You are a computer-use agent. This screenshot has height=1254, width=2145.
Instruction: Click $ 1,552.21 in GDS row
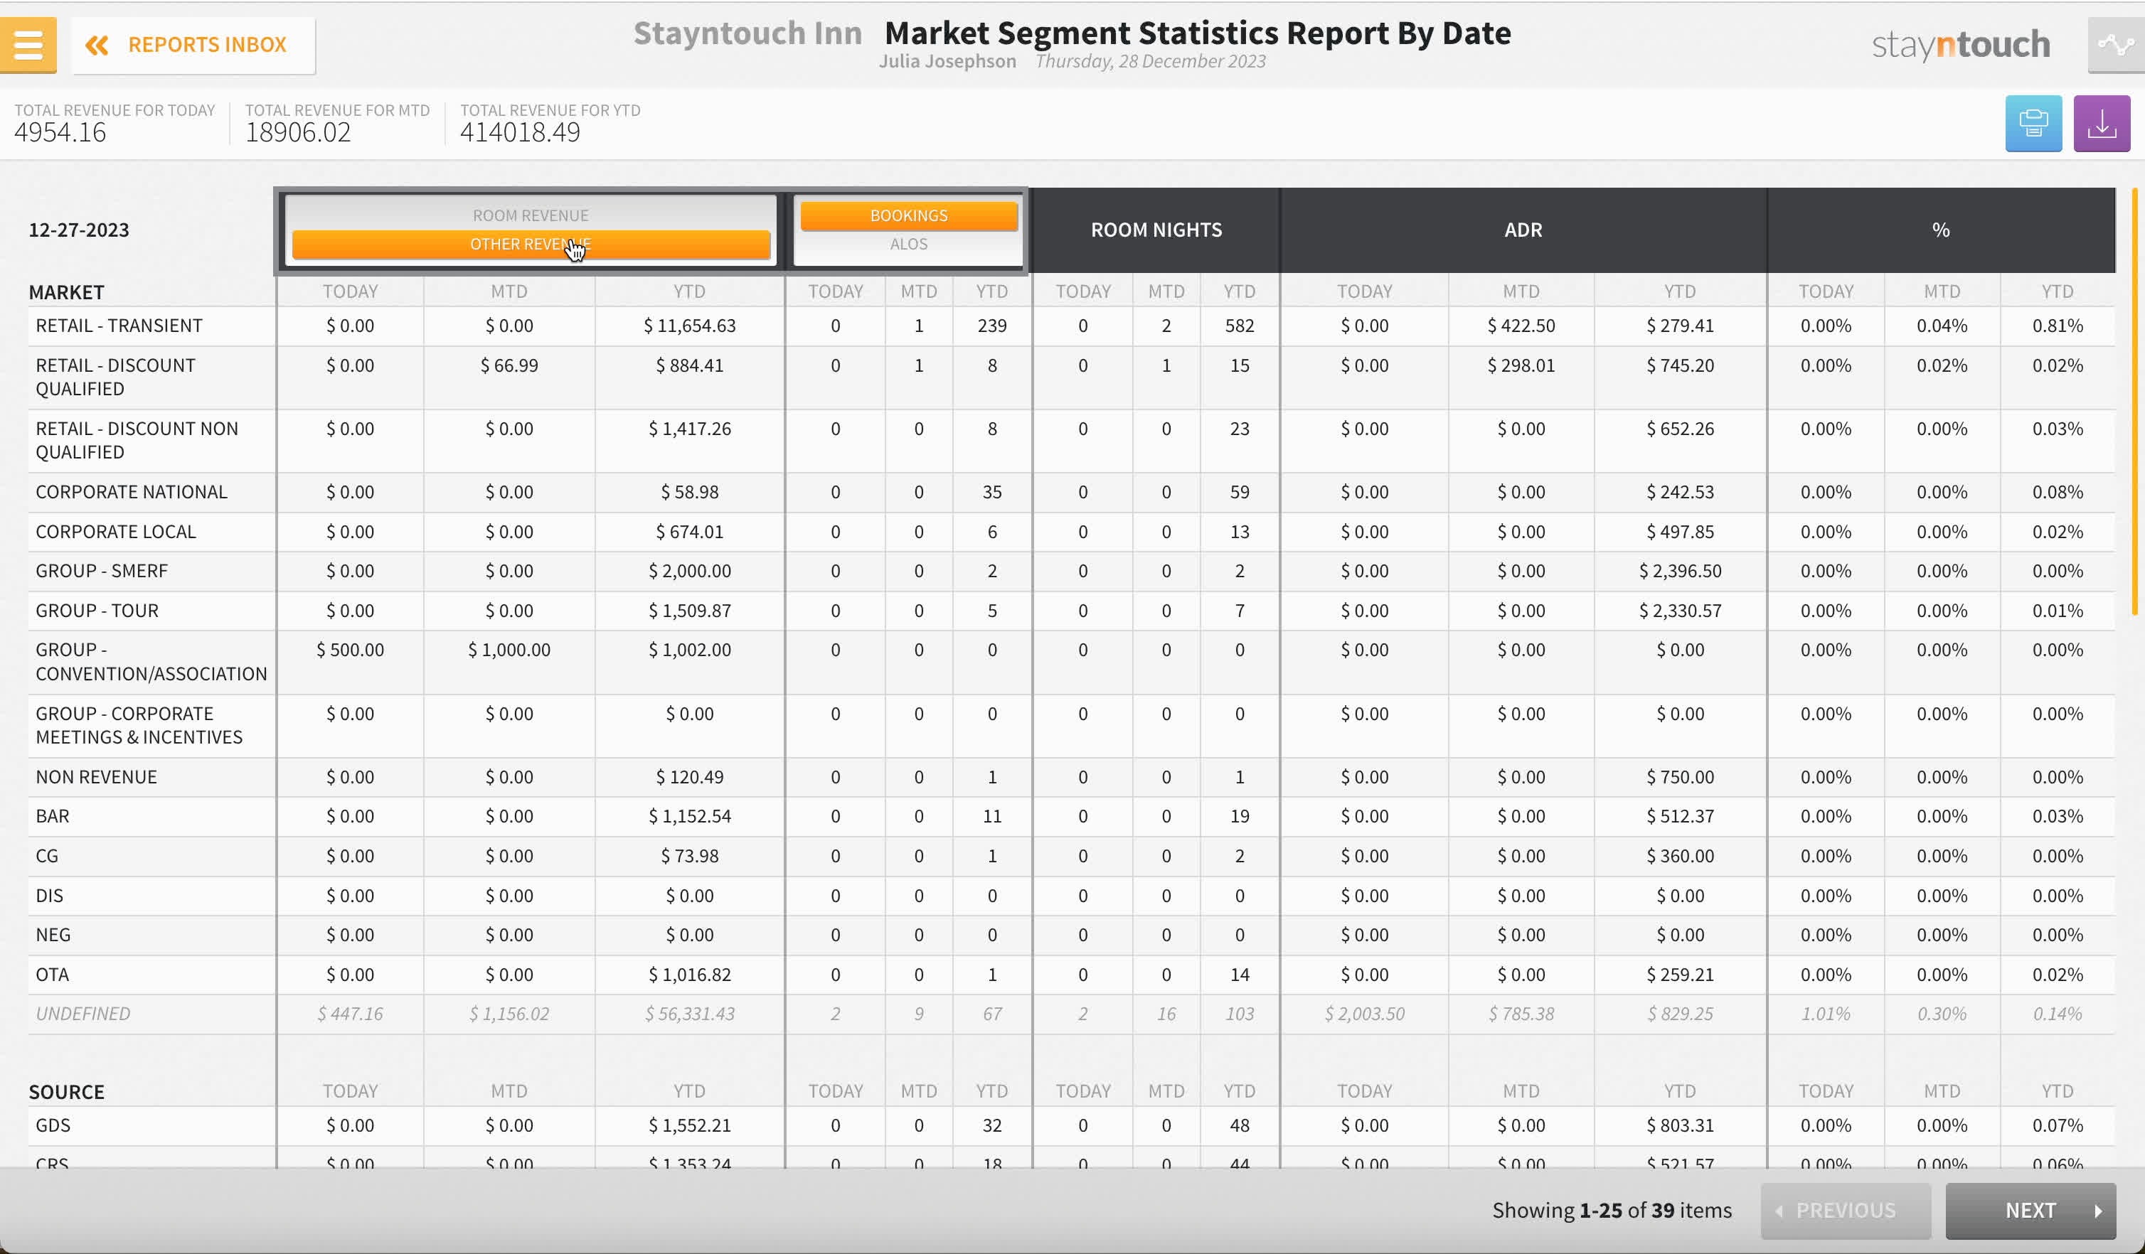point(689,1125)
